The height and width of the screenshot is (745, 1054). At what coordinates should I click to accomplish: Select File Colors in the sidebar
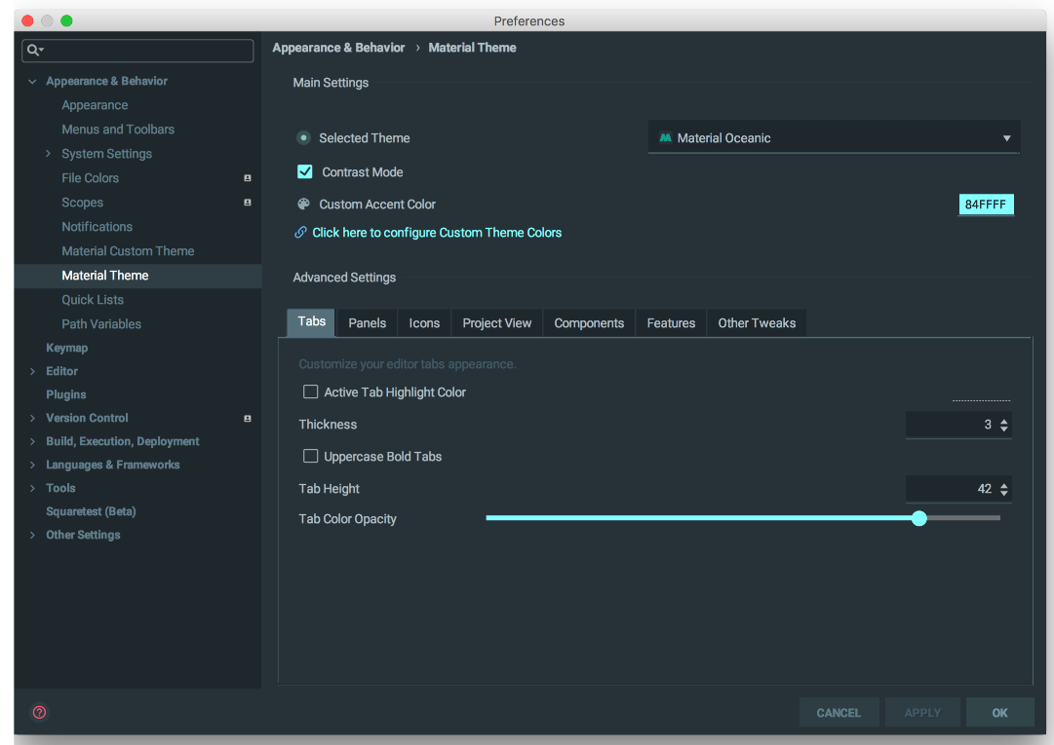point(90,178)
